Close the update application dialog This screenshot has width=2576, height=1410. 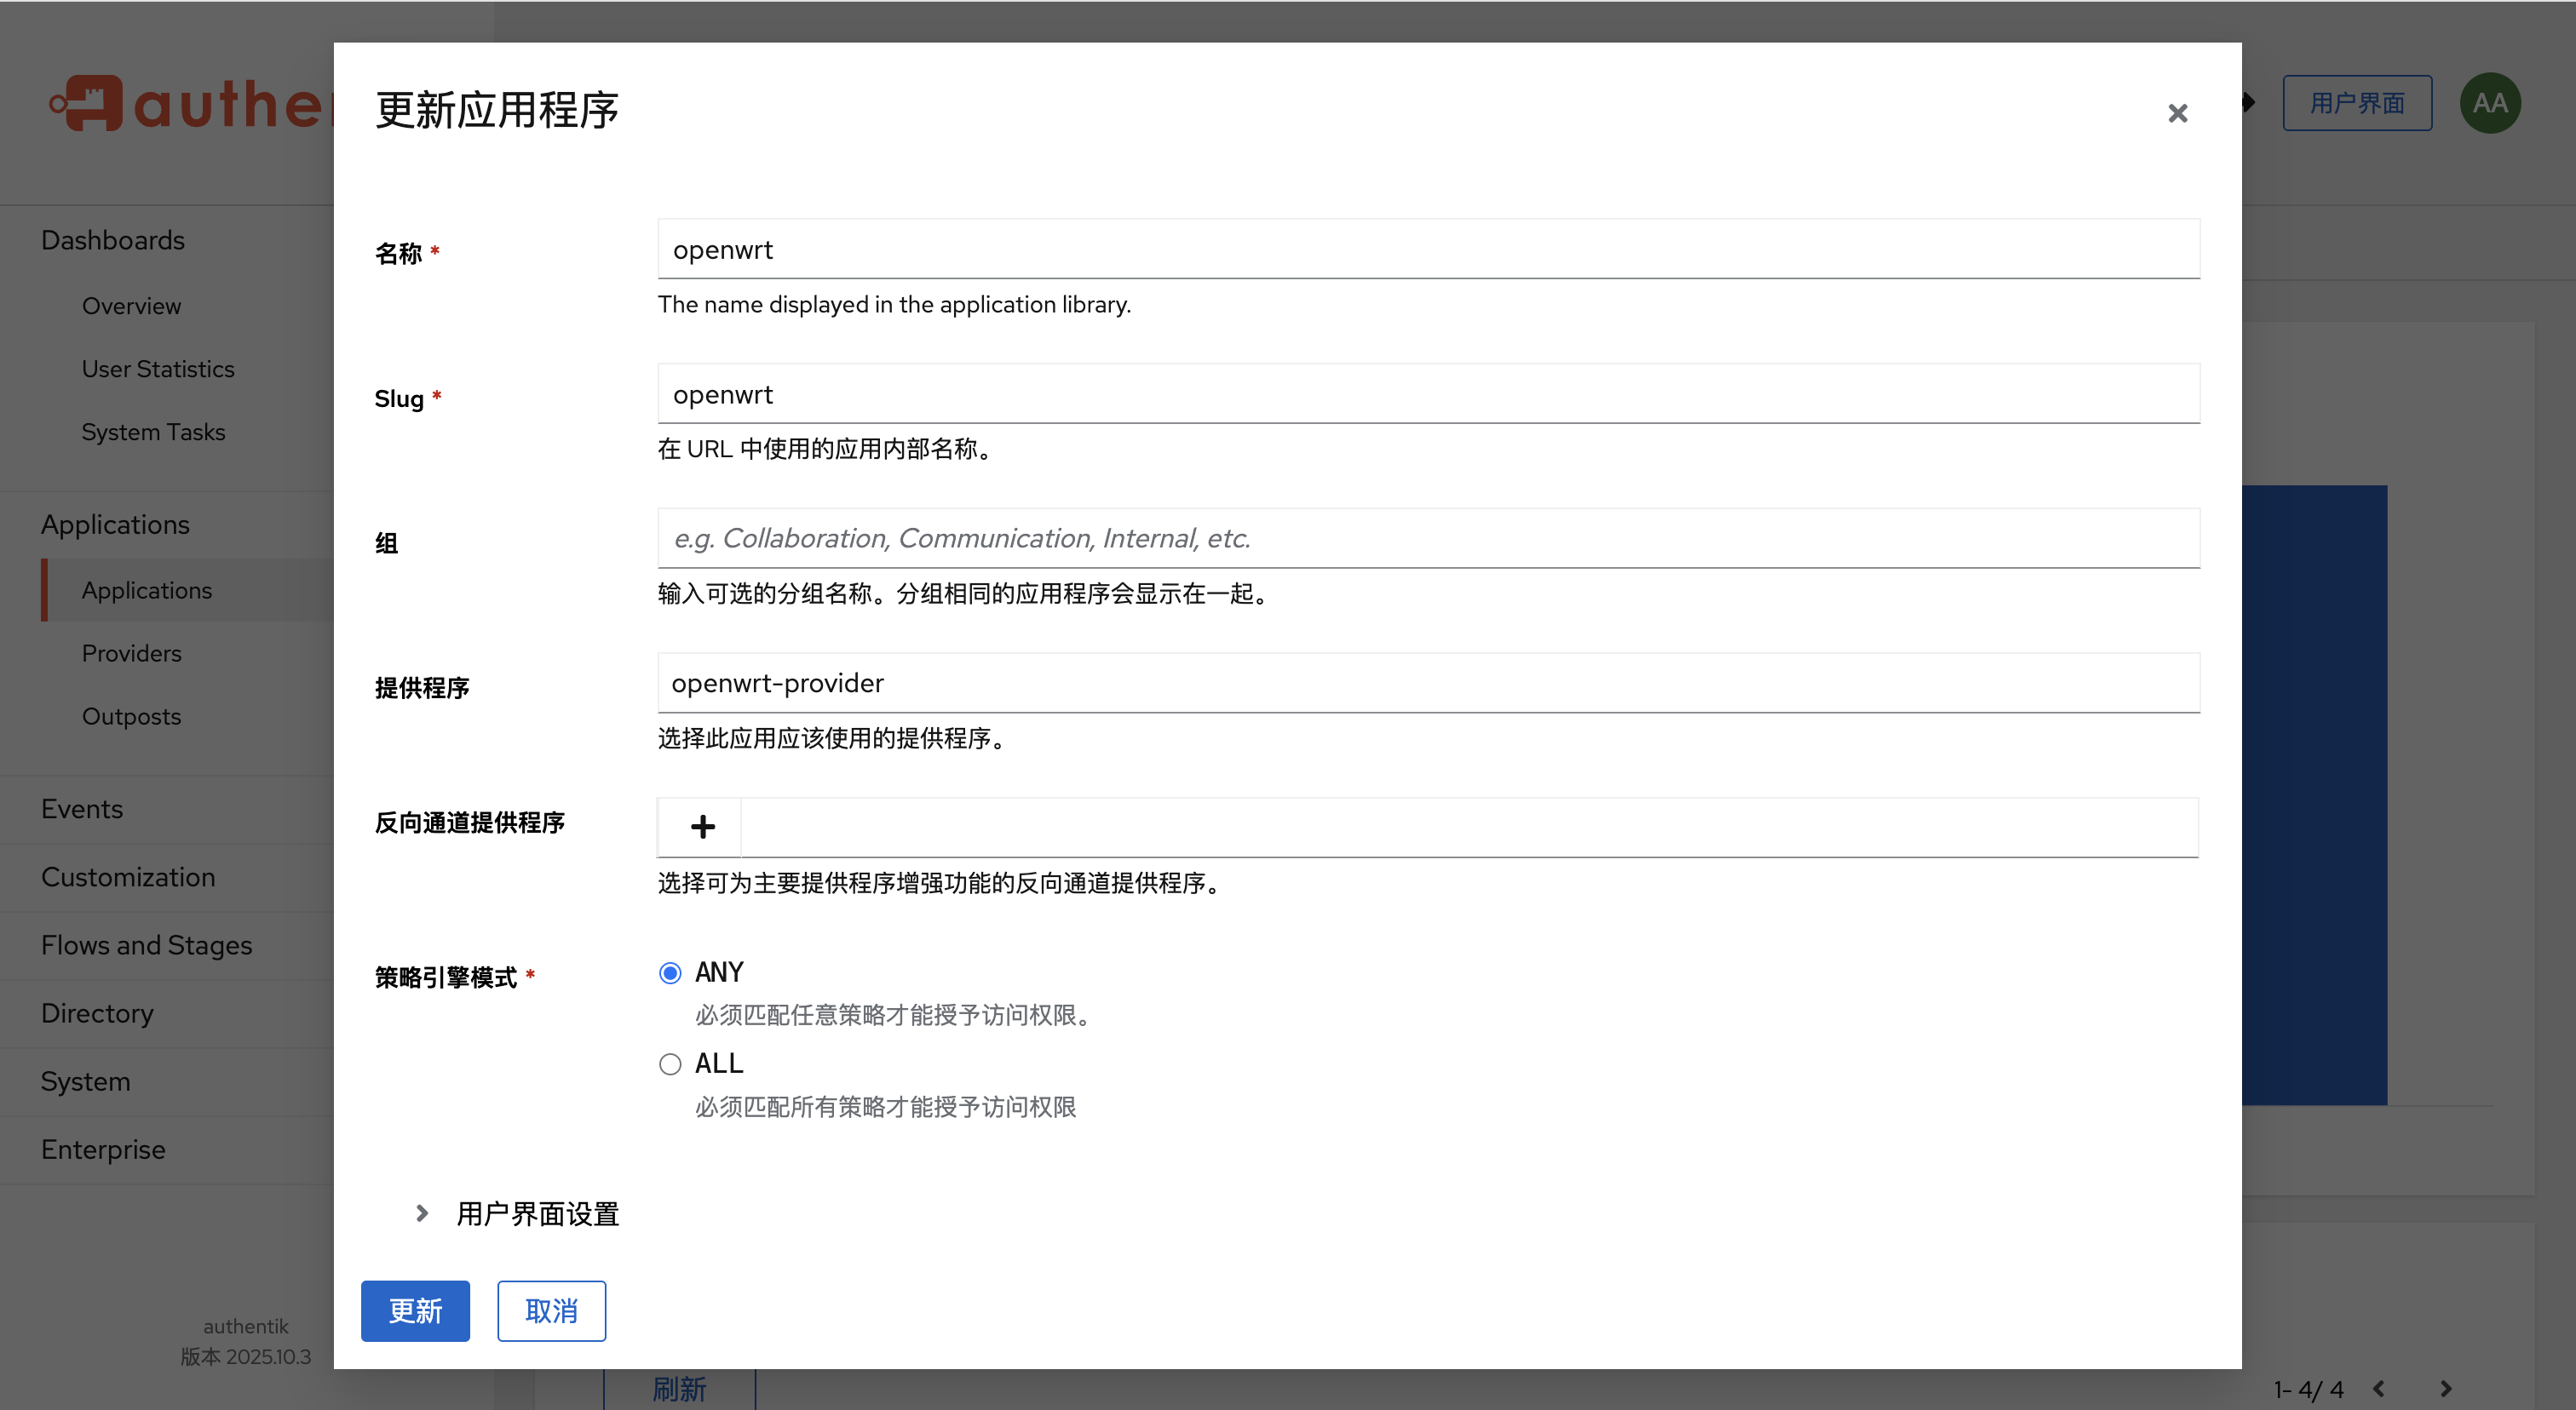(x=2177, y=113)
